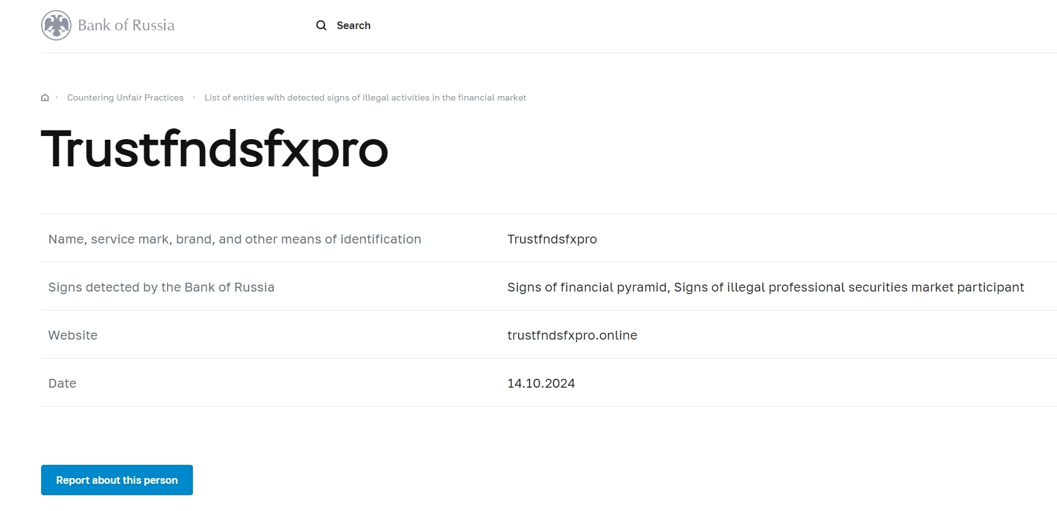The height and width of the screenshot is (511, 1057).
Task: Click the breadcrumb arrow after Countering Unfair Practices
Action: pyautogui.click(x=194, y=97)
